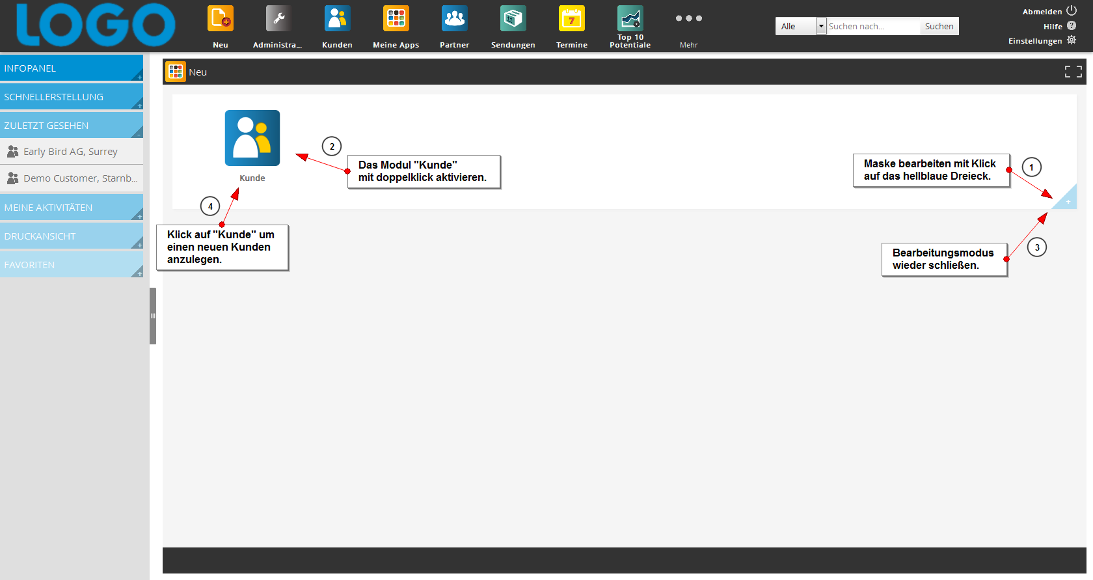Open the Administration wrench icon
Viewport: 1093px width, 580px height.
[x=278, y=19]
